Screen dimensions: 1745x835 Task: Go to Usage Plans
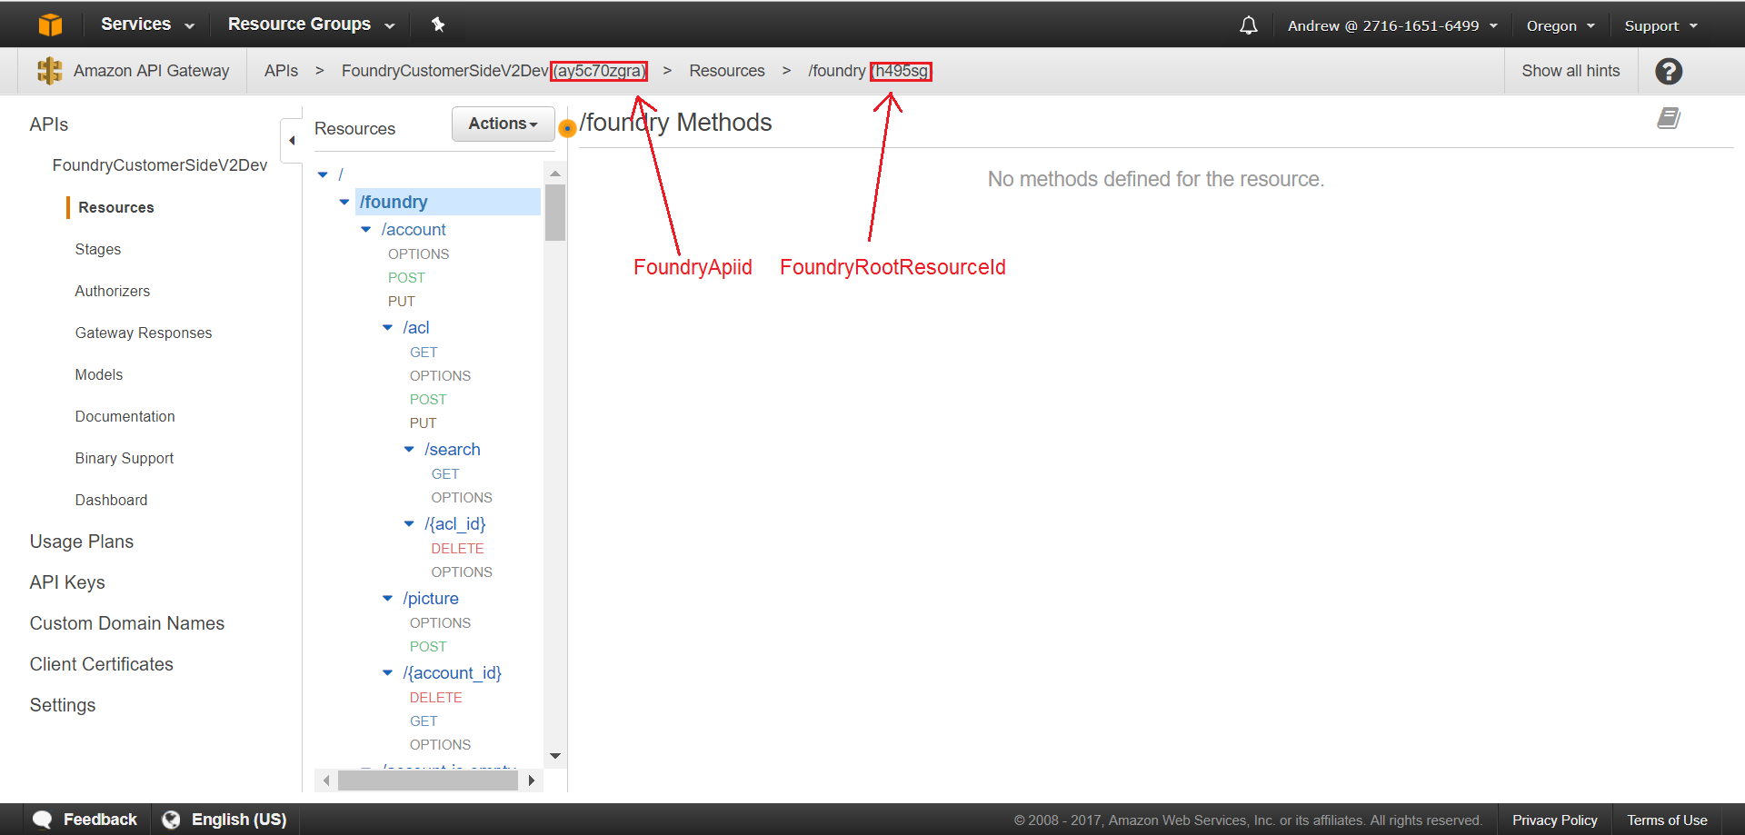pyautogui.click(x=82, y=542)
